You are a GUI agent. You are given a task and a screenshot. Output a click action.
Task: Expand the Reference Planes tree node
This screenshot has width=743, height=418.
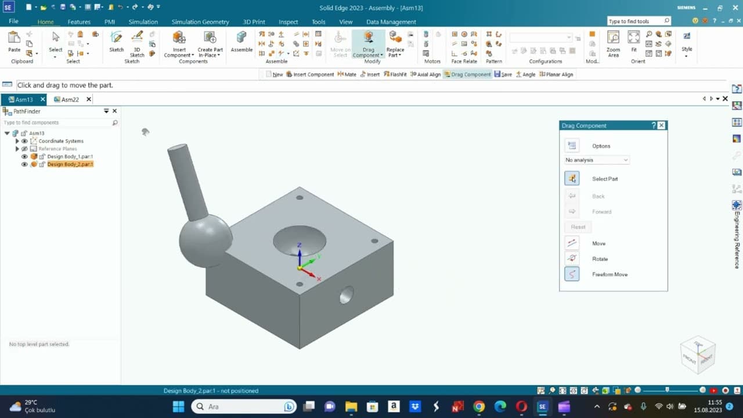17,149
